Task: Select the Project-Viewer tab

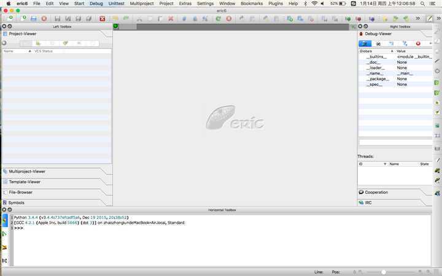Action: 23,34
